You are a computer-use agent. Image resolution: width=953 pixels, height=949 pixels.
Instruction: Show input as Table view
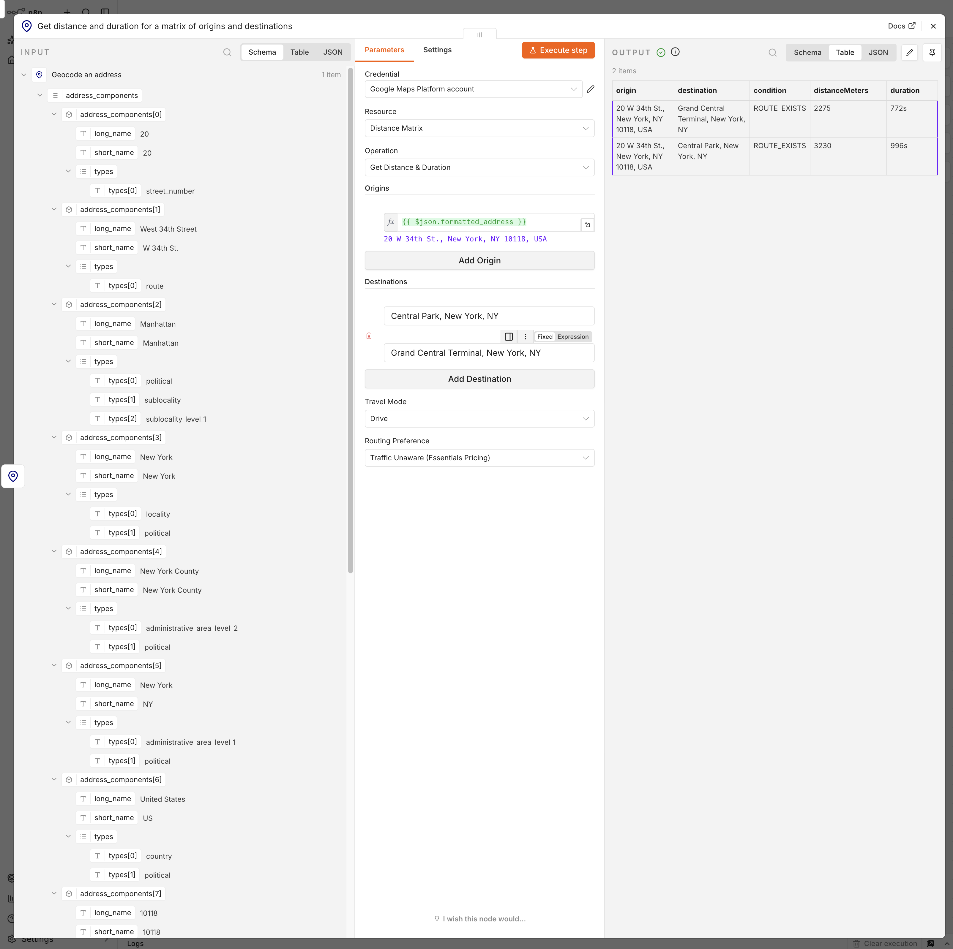click(299, 52)
